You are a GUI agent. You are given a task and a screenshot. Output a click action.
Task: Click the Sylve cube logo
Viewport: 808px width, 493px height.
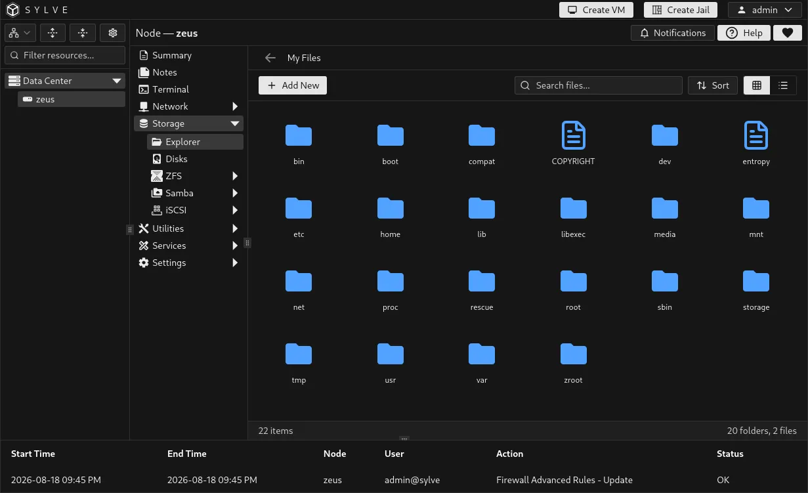tap(13, 10)
